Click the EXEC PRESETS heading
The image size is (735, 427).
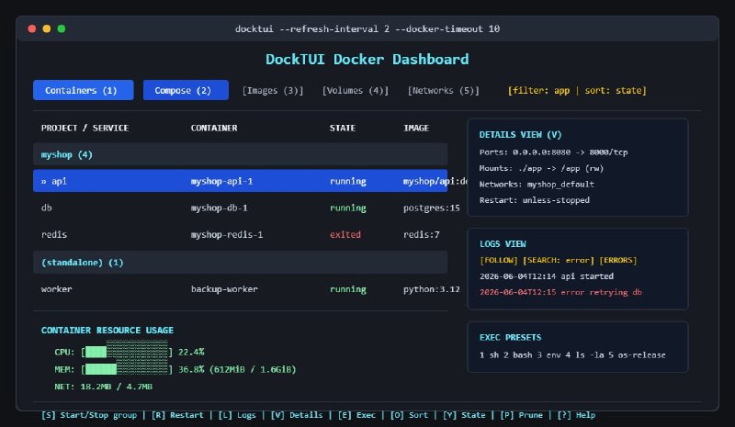click(510, 338)
